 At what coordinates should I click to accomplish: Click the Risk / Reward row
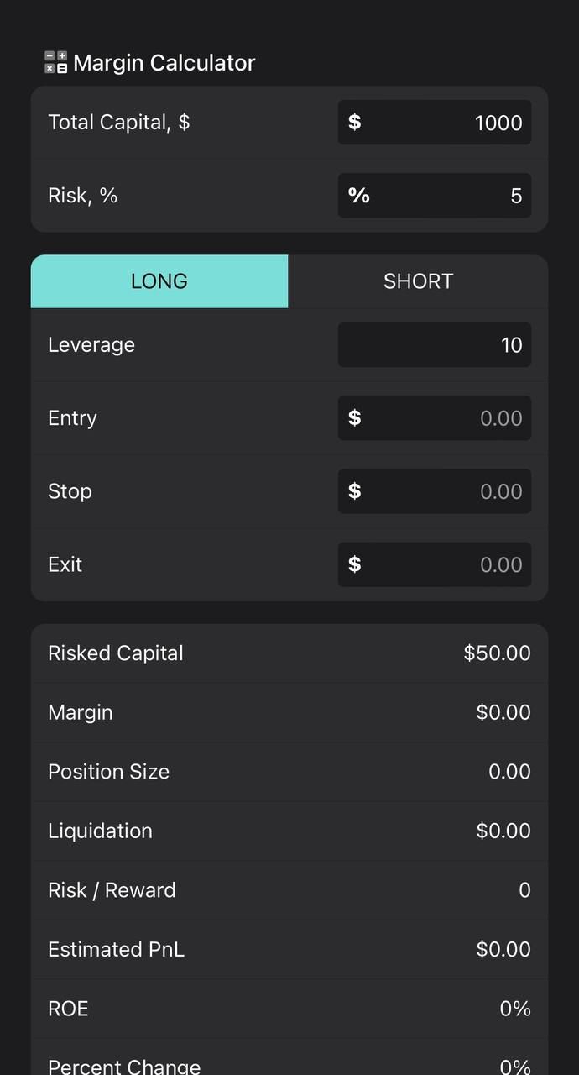pyautogui.click(x=289, y=889)
